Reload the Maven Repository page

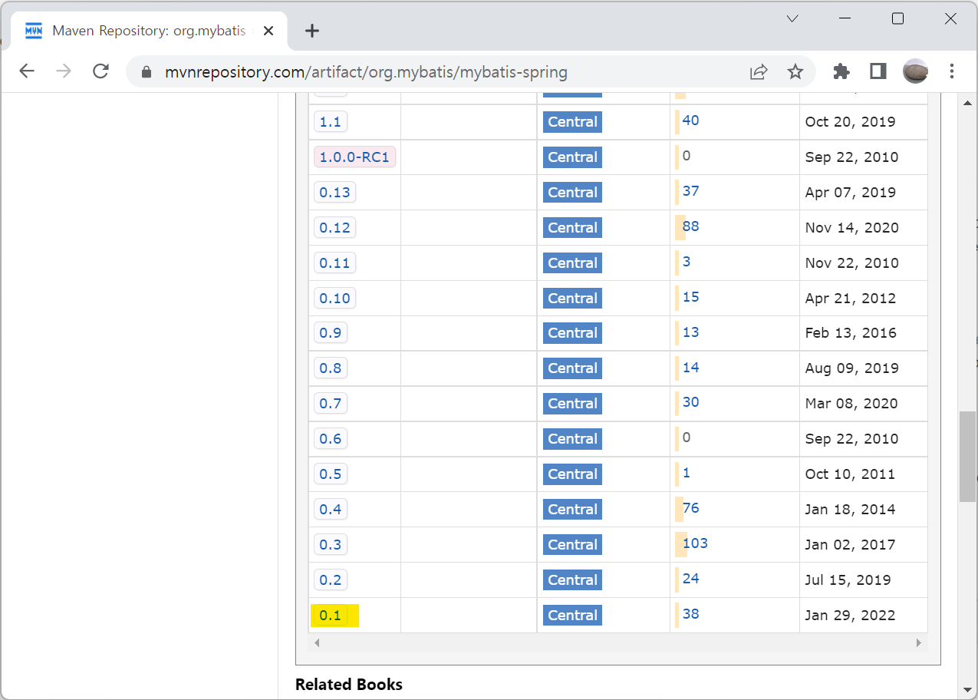(100, 71)
